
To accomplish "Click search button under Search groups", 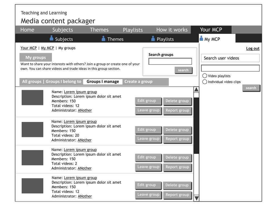I will point(183,70).
